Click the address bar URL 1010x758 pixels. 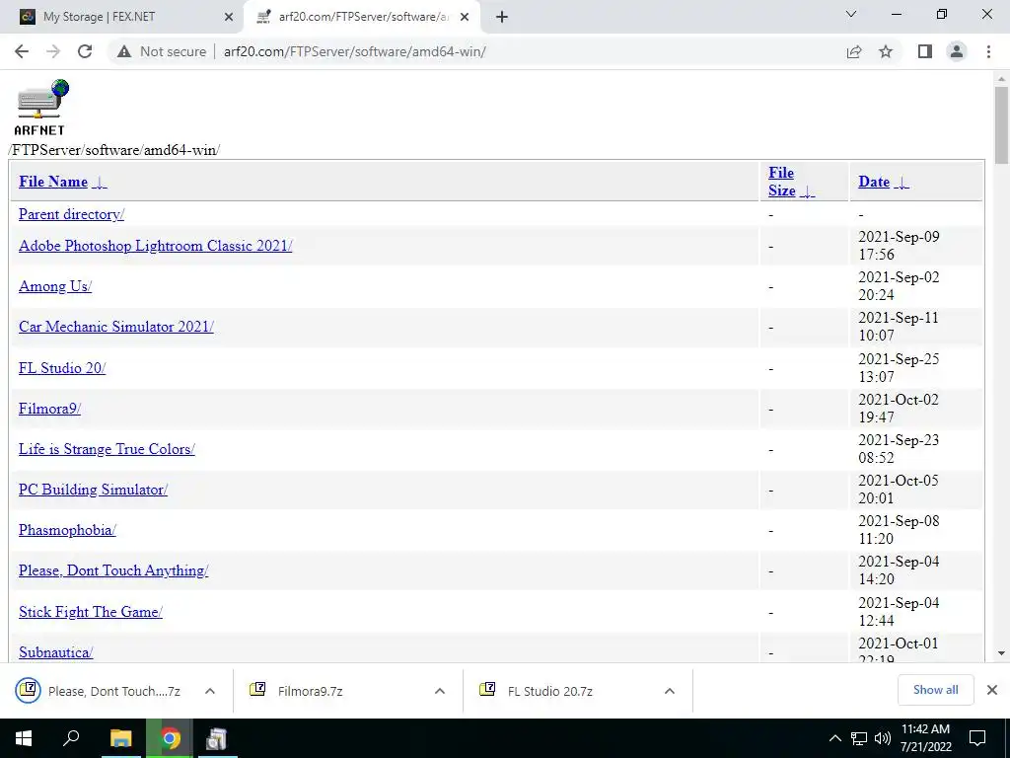tap(354, 51)
